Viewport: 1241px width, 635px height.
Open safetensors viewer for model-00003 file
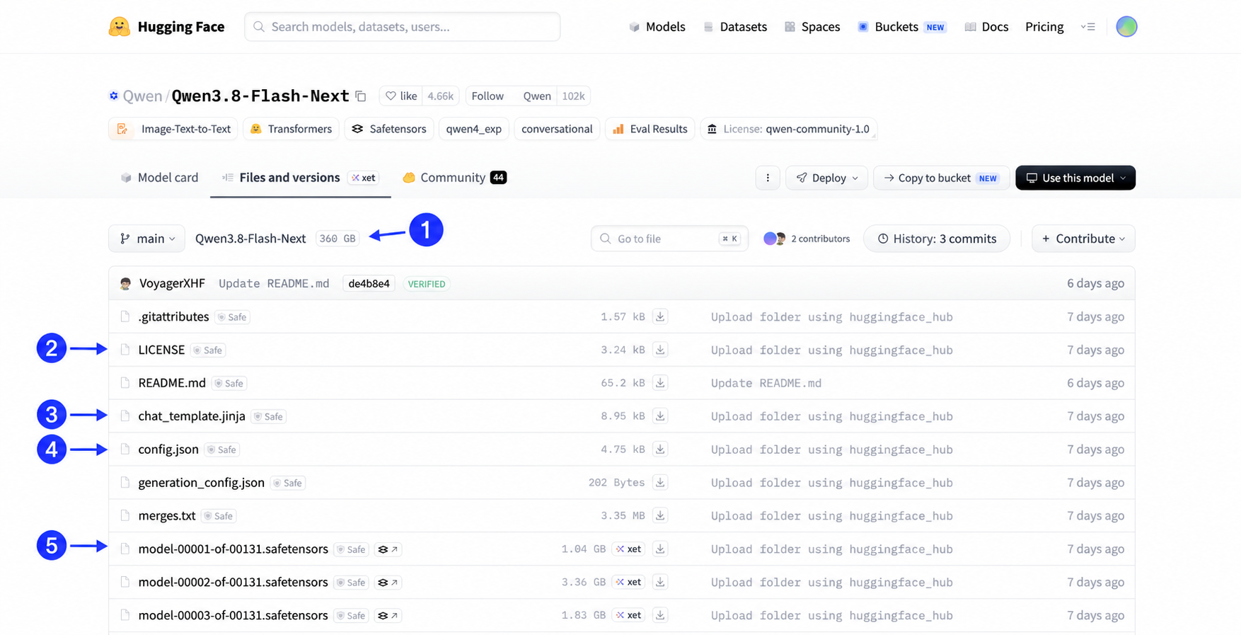[x=388, y=616]
